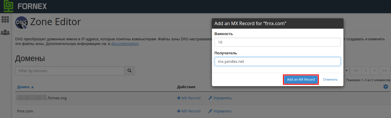This screenshot has width=391, height=118.
Task: Click the frnx.com domain text
Action: pos(25,111)
